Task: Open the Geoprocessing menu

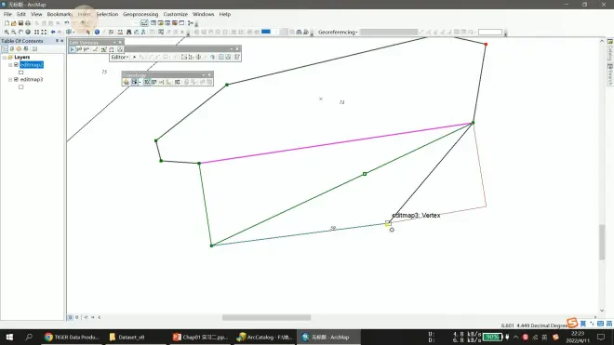Action: pyautogui.click(x=140, y=14)
